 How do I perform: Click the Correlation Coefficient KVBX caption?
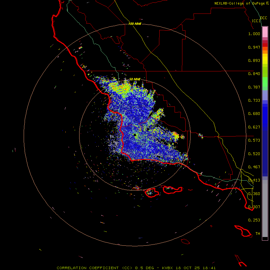[136, 268]
